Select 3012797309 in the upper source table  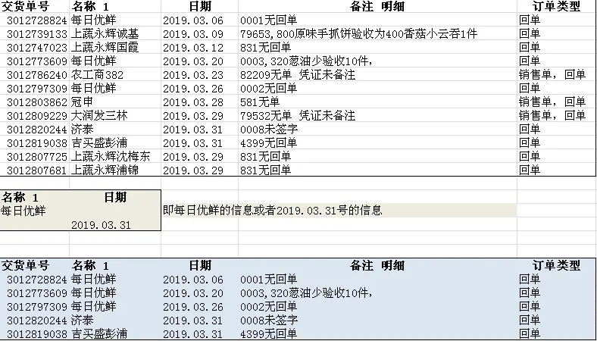(x=37, y=89)
